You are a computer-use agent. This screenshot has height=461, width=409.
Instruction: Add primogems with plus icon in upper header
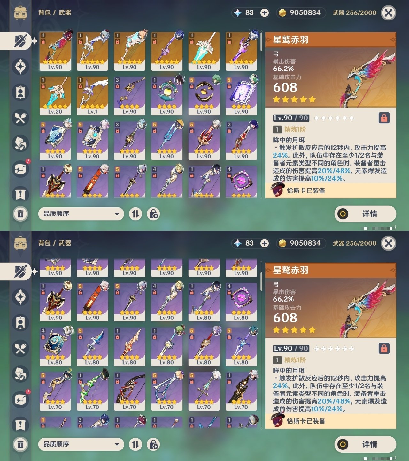coord(265,13)
